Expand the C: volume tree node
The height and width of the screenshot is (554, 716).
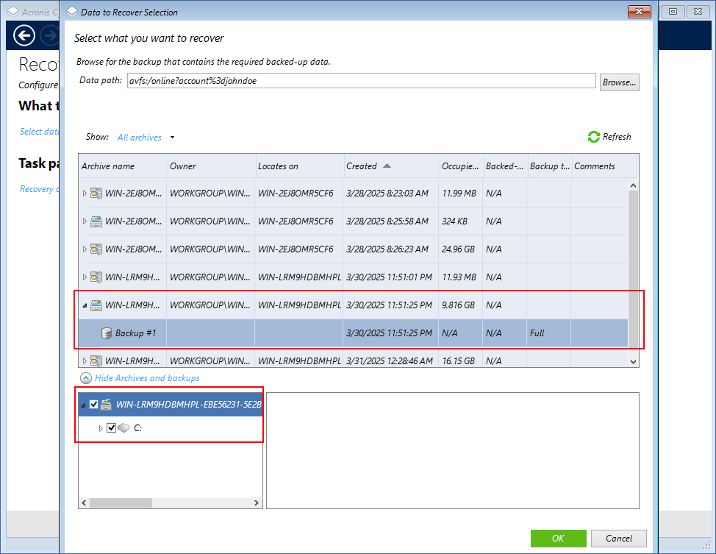point(101,428)
